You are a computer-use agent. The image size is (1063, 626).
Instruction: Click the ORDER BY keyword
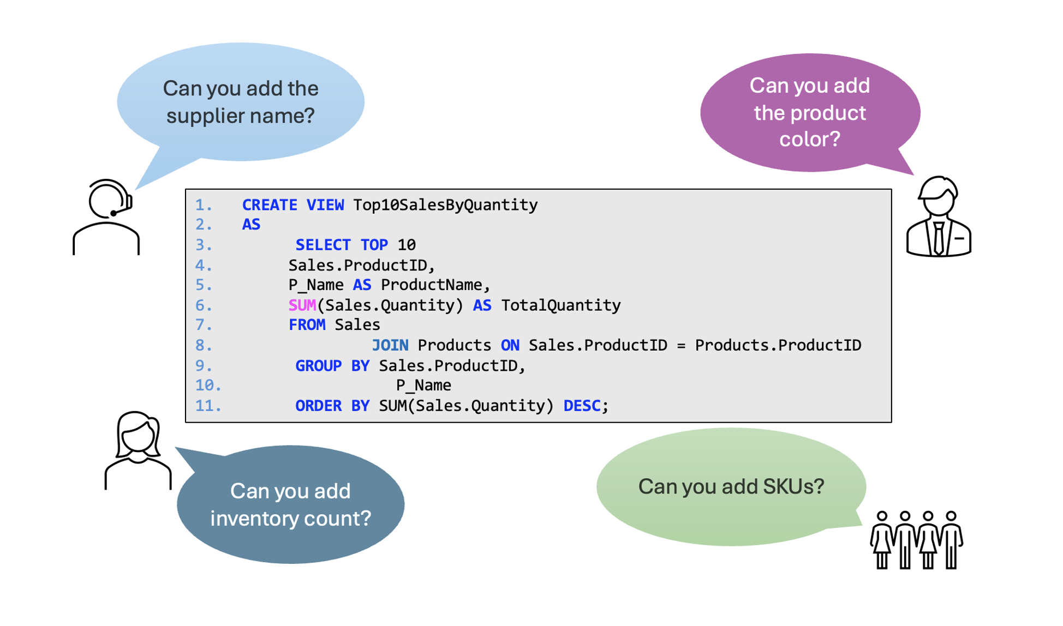[332, 406]
